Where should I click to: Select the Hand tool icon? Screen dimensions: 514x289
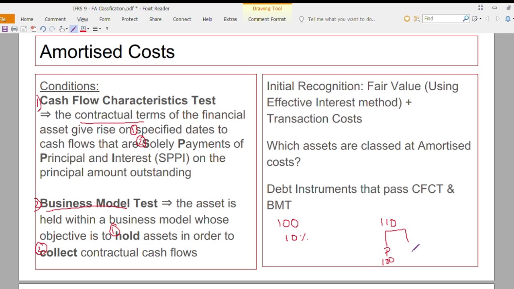(62, 29)
